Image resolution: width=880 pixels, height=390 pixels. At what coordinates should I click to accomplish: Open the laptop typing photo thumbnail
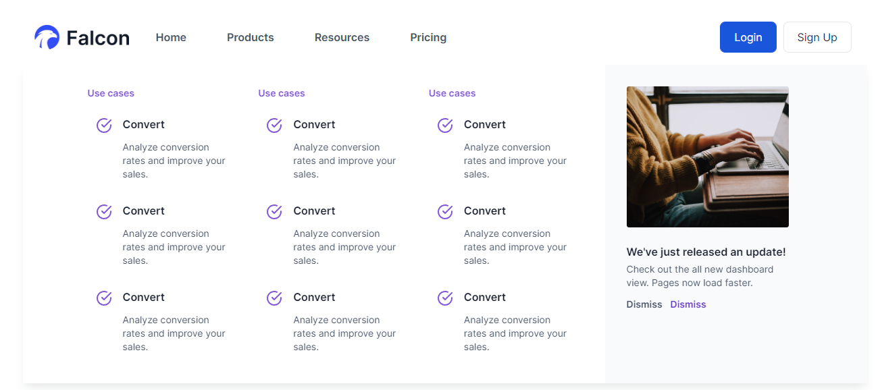(x=707, y=157)
